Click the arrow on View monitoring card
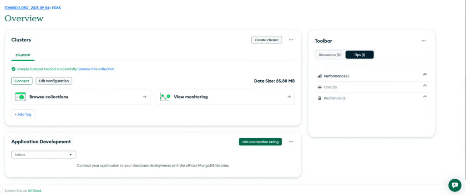Viewport: 466px width, 195px height. coord(289,97)
